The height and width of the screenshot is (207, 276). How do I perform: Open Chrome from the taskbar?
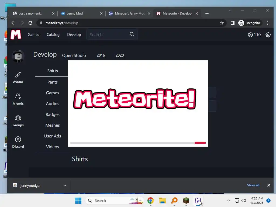(x=151, y=201)
